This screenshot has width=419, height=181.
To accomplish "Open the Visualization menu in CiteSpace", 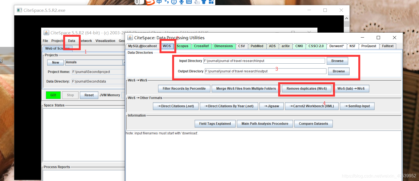I will (105, 41).
